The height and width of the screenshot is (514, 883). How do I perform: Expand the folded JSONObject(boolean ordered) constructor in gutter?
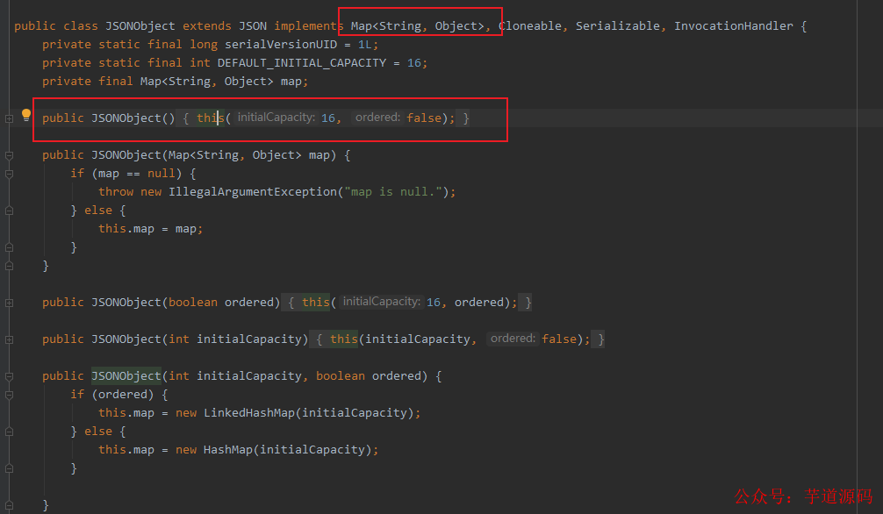tap(9, 303)
